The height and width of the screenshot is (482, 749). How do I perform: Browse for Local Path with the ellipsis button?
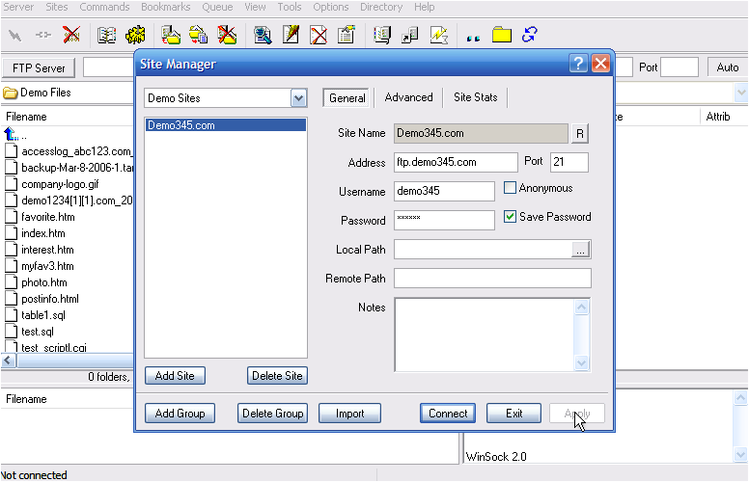pos(579,250)
